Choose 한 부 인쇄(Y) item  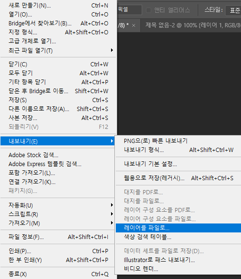click(57, 260)
